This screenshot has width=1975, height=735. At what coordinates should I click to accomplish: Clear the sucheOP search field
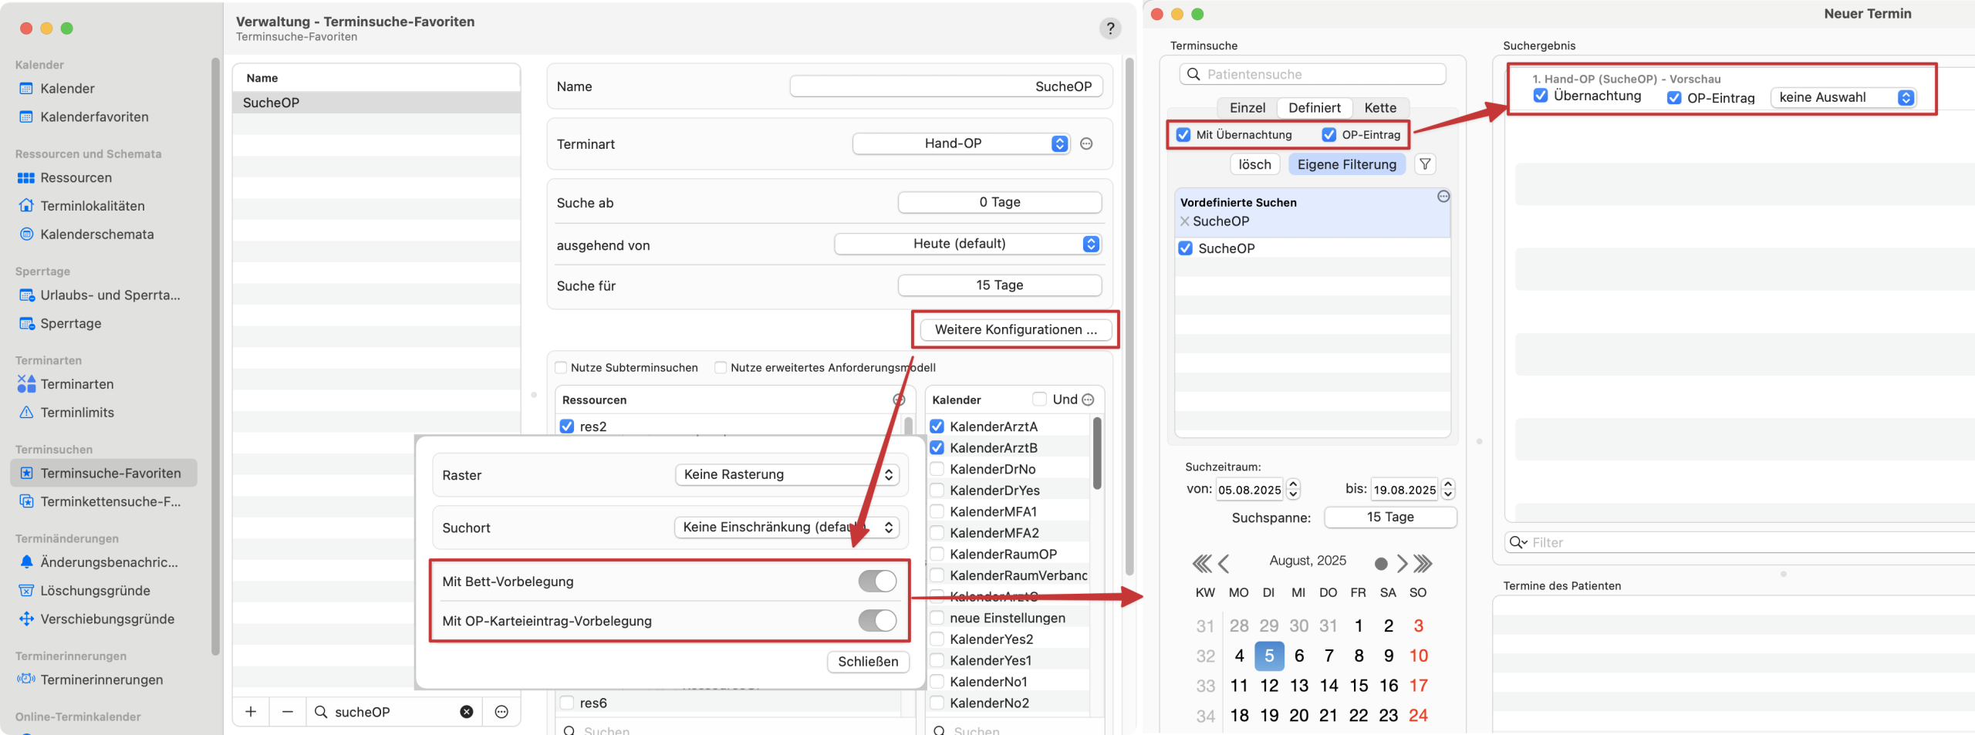[x=467, y=712]
